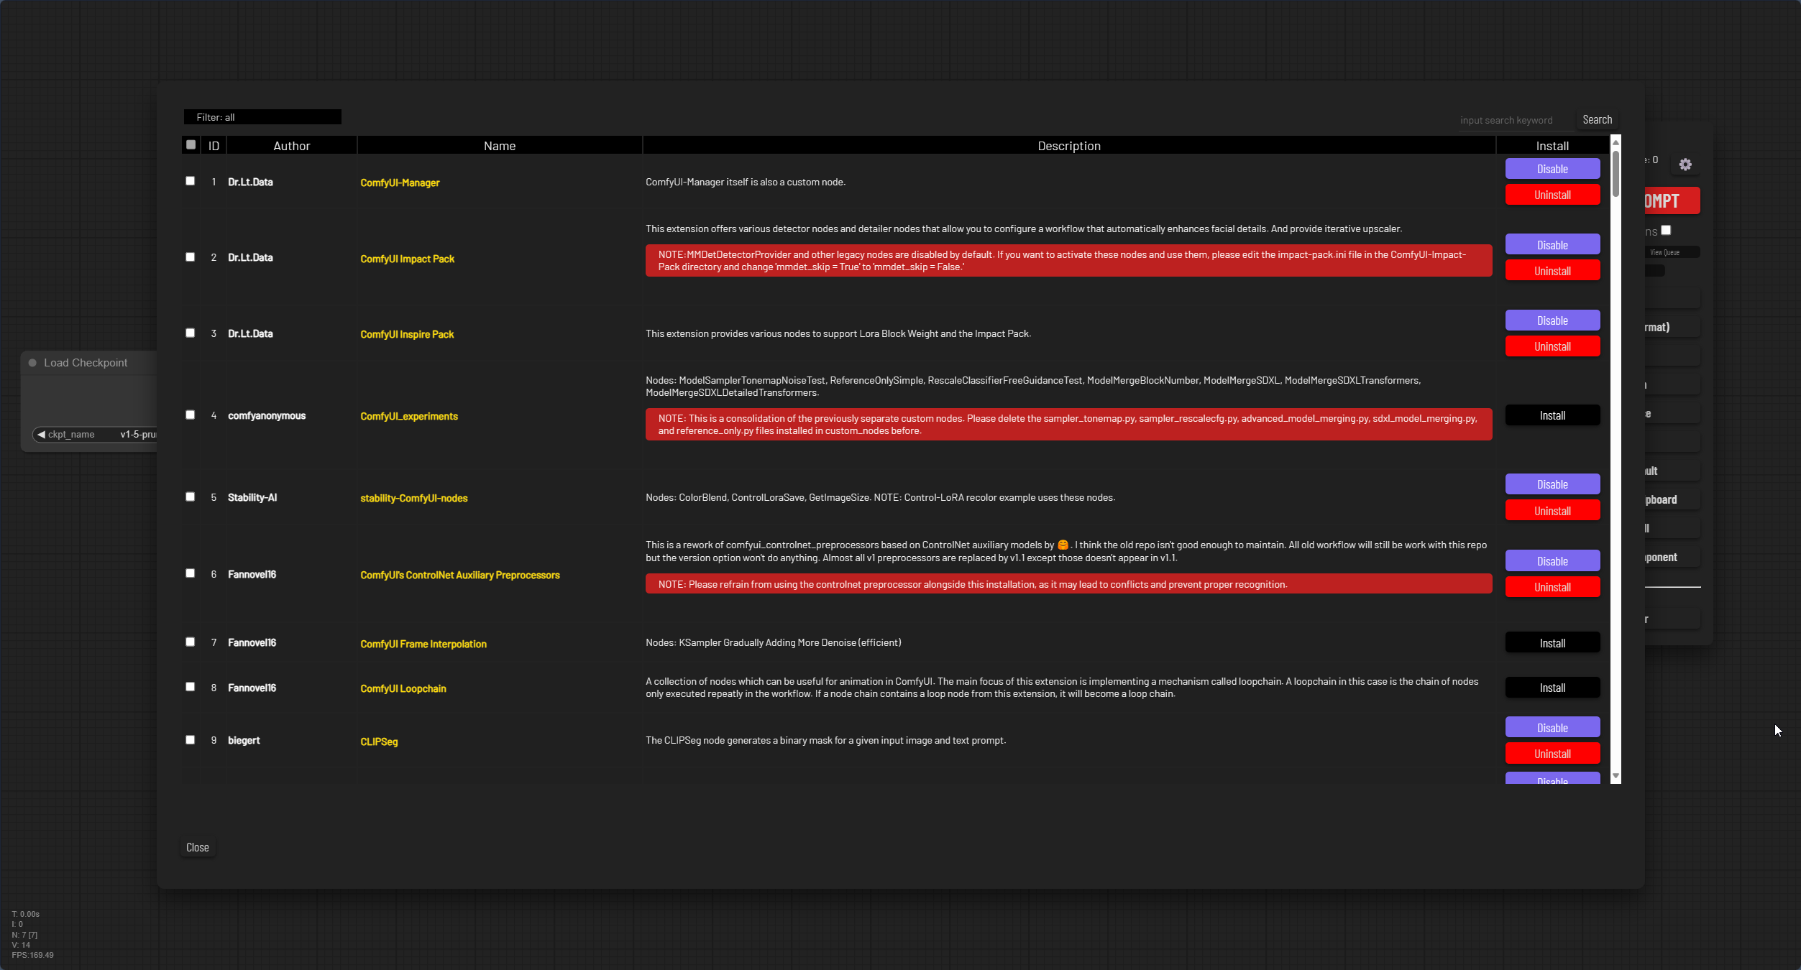The height and width of the screenshot is (970, 1801).
Task: Uninstall ComfyUI Inspire Pack
Action: [x=1552, y=346]
